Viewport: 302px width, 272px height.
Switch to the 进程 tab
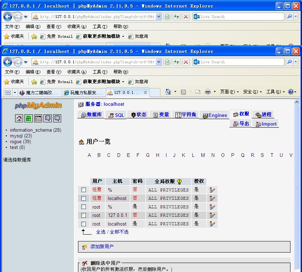[x=264, y=115]
